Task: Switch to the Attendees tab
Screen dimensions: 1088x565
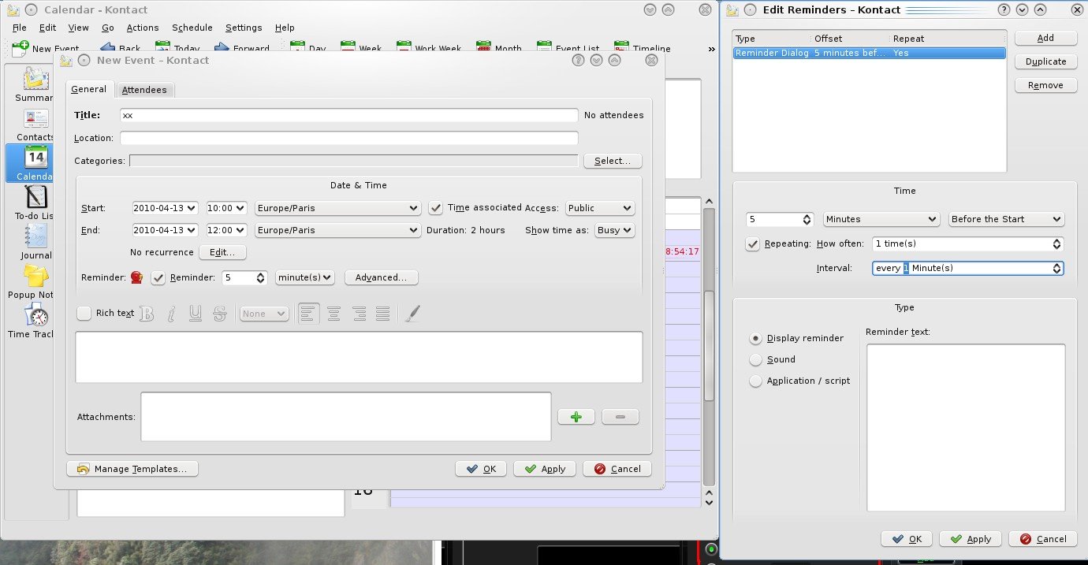Action: tap(144, 90)
